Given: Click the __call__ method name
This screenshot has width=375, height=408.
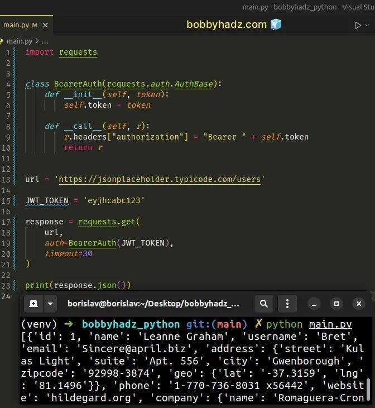Looking at the screenshot, I should pos(83,126).
